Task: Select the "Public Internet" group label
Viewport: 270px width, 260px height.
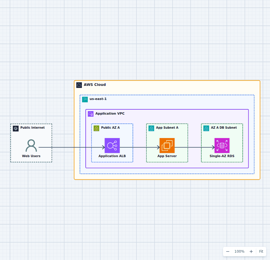Action: 32,128
